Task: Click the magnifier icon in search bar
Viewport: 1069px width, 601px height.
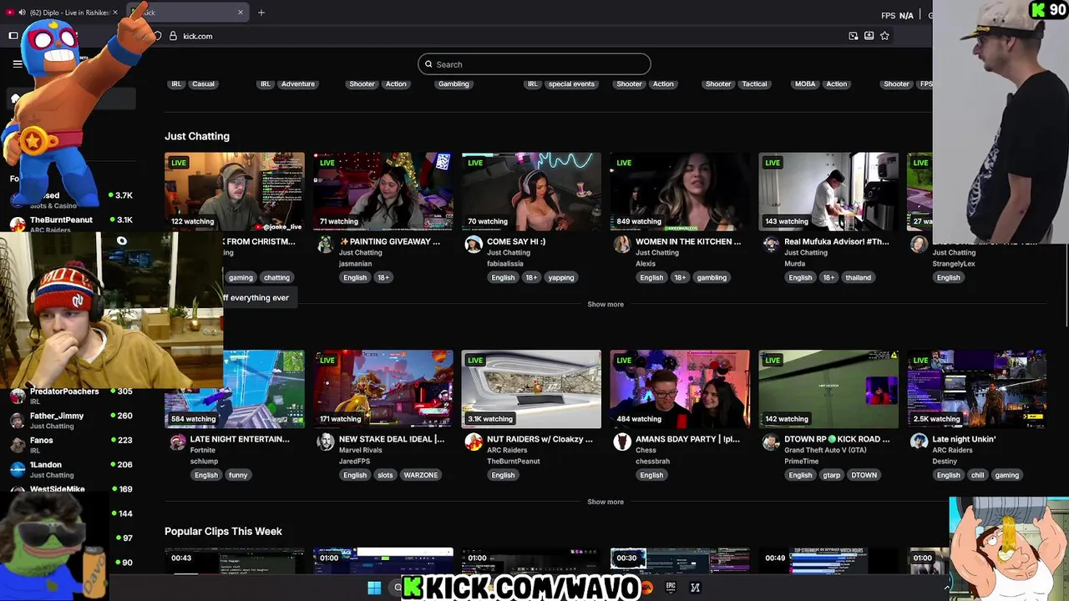Action: (429, 64)
